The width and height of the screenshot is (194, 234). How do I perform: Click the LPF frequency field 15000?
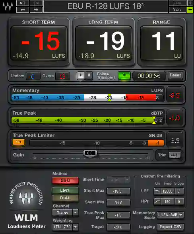[x=168, y=191]
